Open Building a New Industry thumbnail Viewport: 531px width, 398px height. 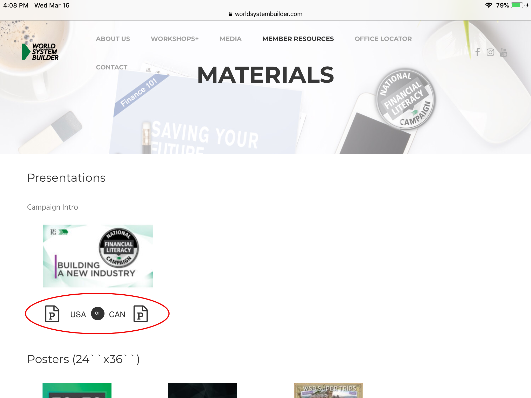(x=98, y=256)
